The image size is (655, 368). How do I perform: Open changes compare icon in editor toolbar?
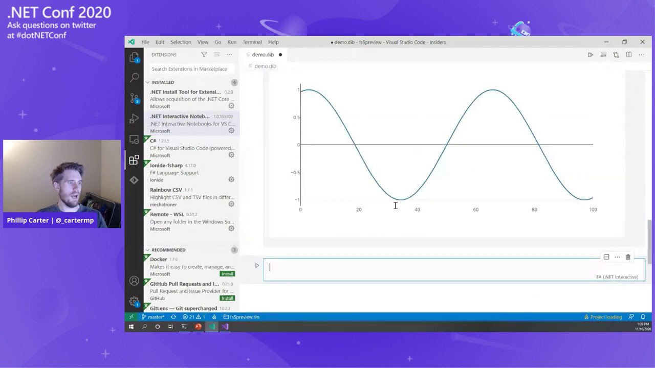click(616, 55)
